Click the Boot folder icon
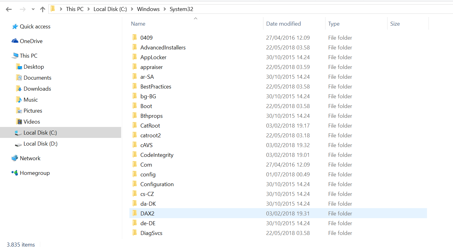The width and height of the screenshot is (453, 249). (135, 106)
